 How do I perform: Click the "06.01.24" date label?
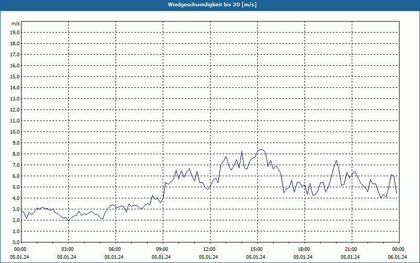point(397,257)
